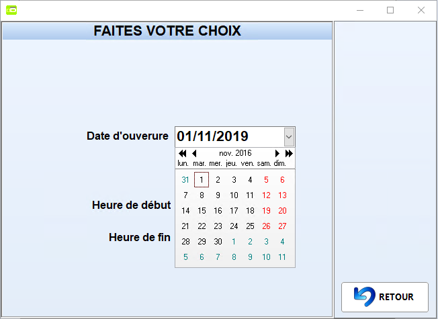Select black day 10 under jeu.
This screenshot has width=438, height=319.
coord(234,195)
